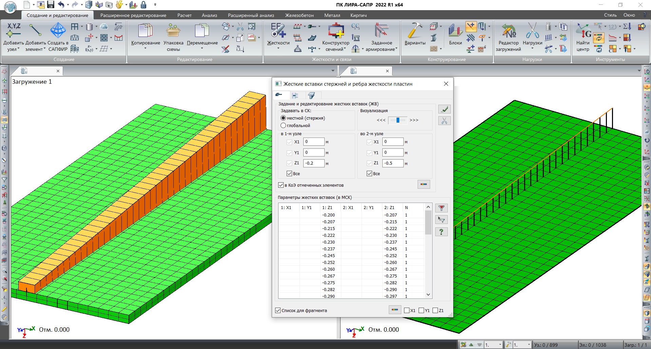Click the Add element icon
Screen dimensions: 651x349
click(x=35, y=30)
